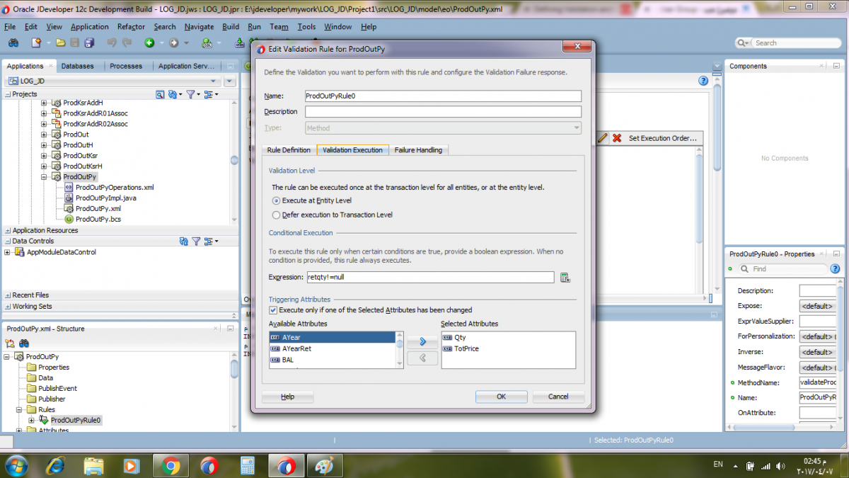Open the expression editor calculator icon
Image resolution: width=849 pixels, height=478 pixels.
point(565,278)
